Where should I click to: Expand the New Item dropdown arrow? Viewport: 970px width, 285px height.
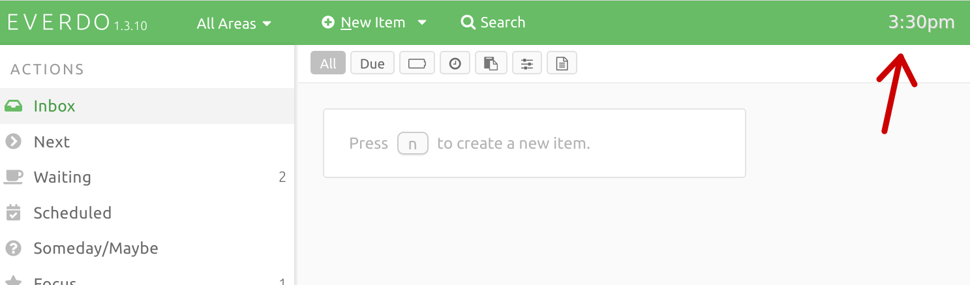tap(422, 22)
